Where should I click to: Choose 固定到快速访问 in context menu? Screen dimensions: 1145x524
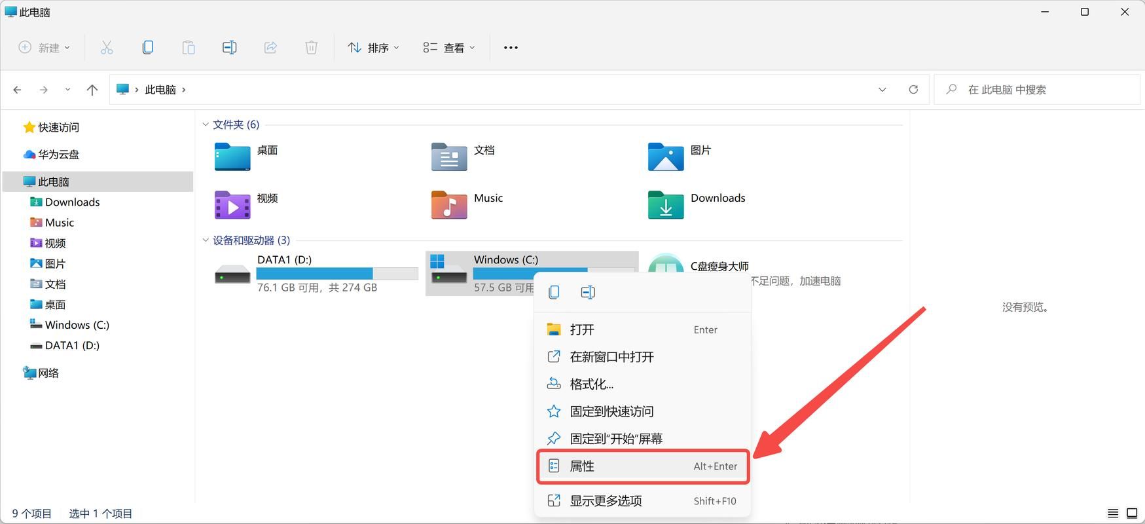pyautogui.click(x=643, y=411)
